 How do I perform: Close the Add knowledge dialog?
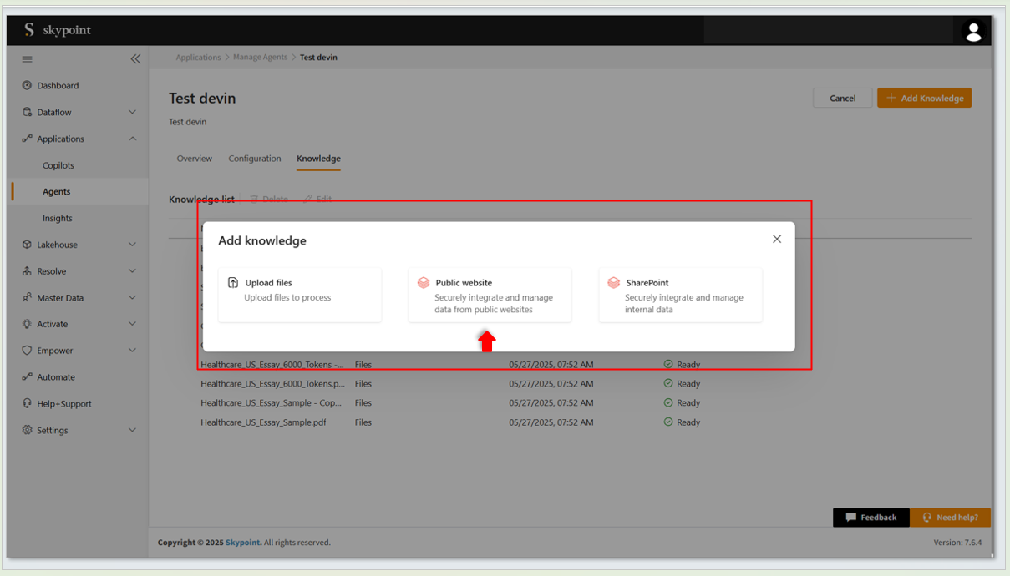(777, 239)
